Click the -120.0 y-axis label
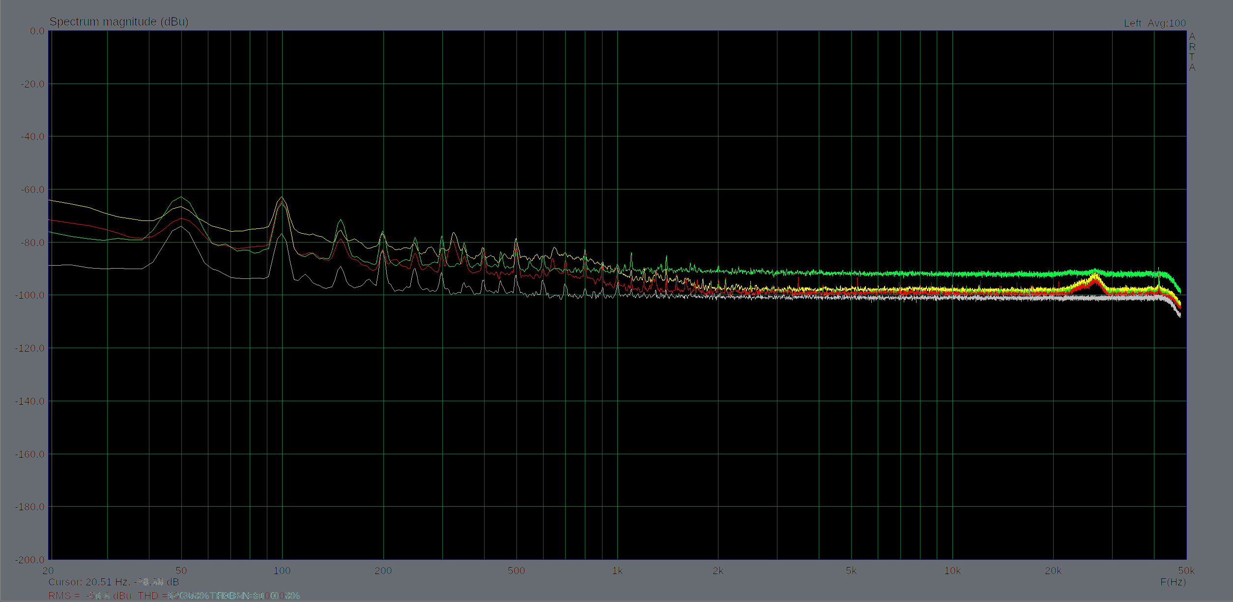Viewport: 1233px width, 602px height. click(30, 348)
